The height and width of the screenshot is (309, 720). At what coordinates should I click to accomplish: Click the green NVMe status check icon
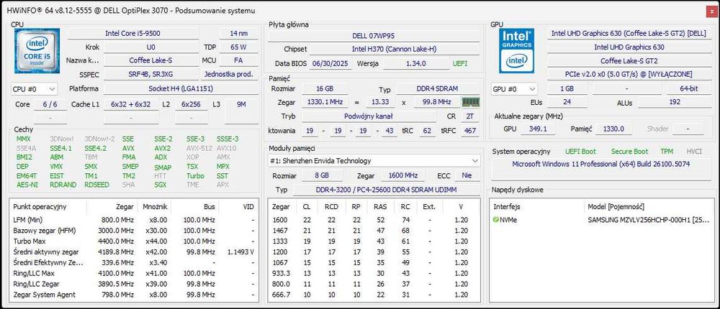coord(495,220)
